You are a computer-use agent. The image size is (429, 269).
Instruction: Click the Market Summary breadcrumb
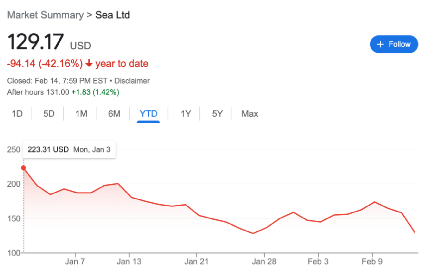coord(45,15)
